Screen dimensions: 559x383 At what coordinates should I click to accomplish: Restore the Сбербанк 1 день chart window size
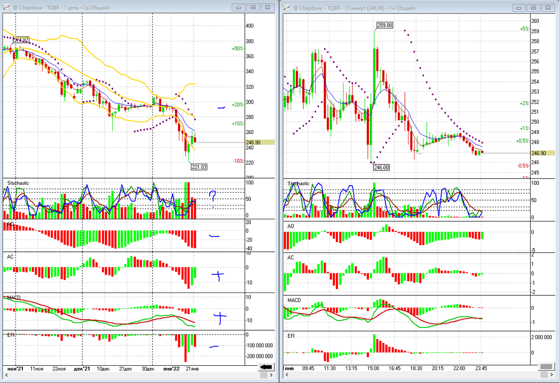253,7
